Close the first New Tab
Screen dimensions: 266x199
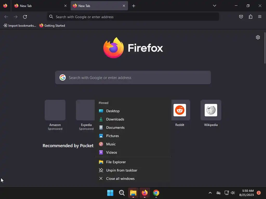tap(65, 6)
